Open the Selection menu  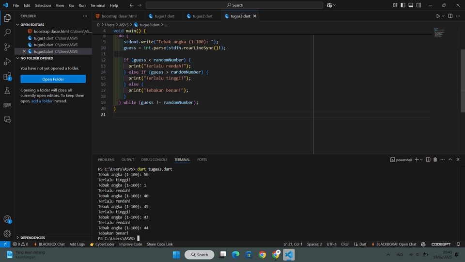[43, 5]
